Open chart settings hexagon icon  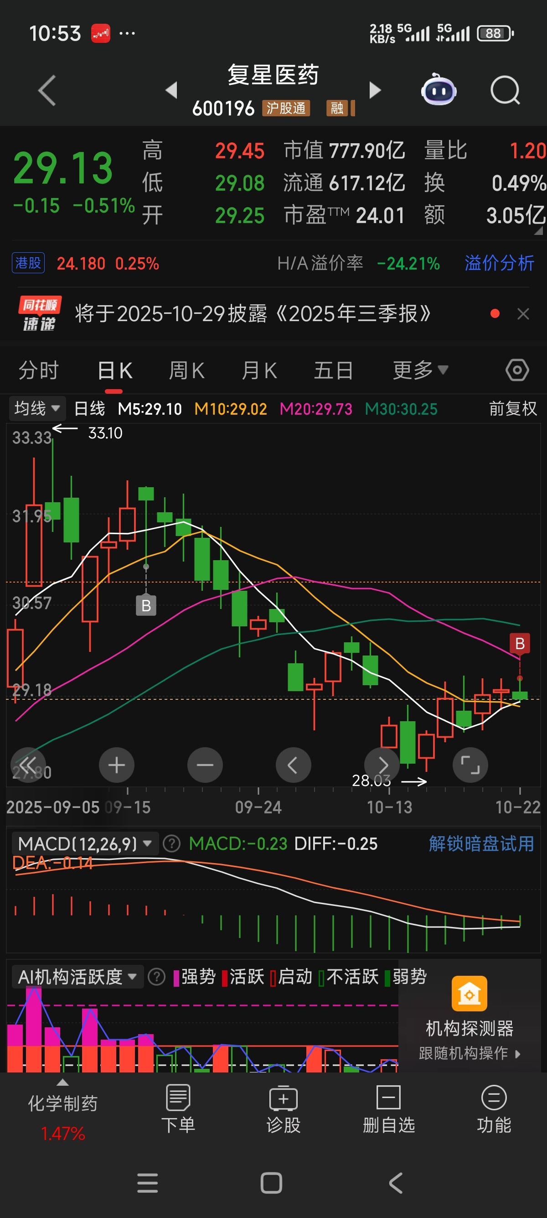(517, 370)
